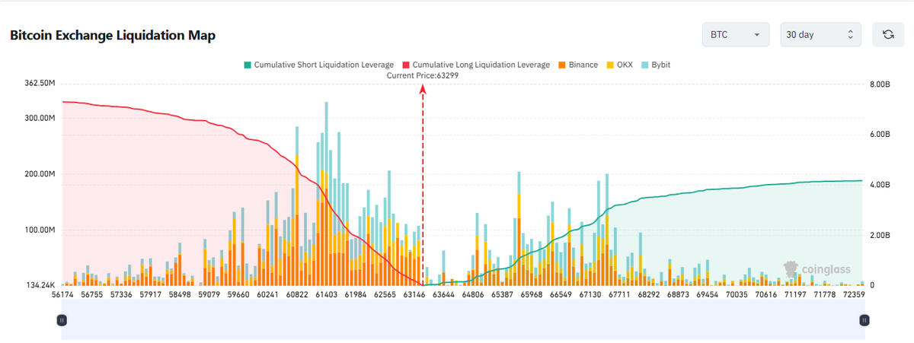This screenshot has width=914, height=343.
Task: Click the orange Binance legend swatch
Action: [x=561, y=65]
